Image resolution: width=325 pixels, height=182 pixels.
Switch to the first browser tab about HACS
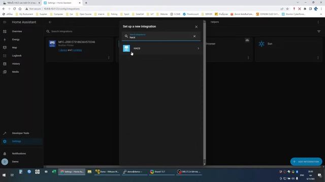21,3
